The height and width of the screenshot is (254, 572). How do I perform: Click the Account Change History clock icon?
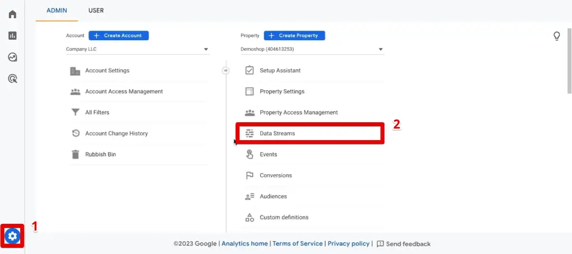(x=75, y=133)
